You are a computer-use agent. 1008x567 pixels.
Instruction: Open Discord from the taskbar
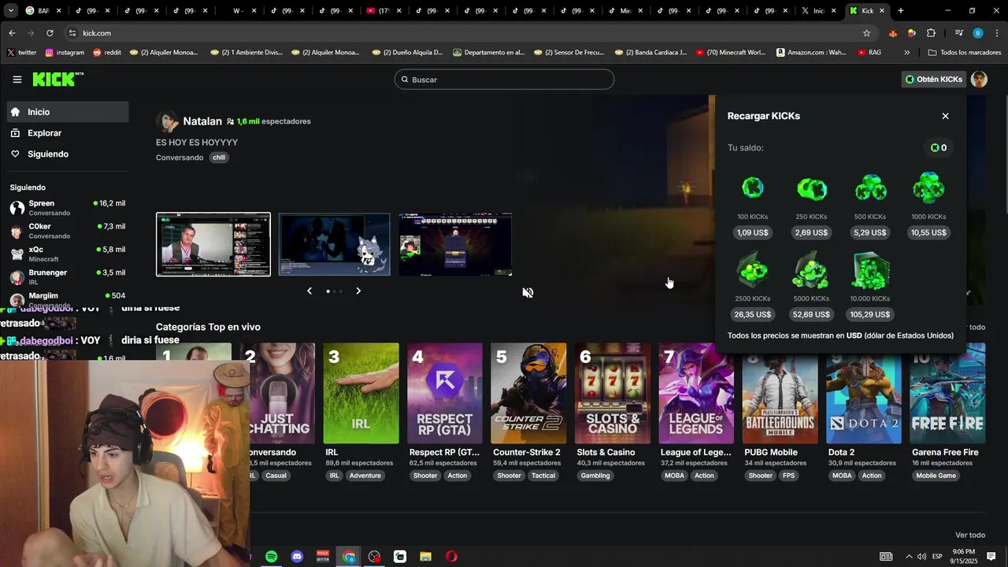297,557
